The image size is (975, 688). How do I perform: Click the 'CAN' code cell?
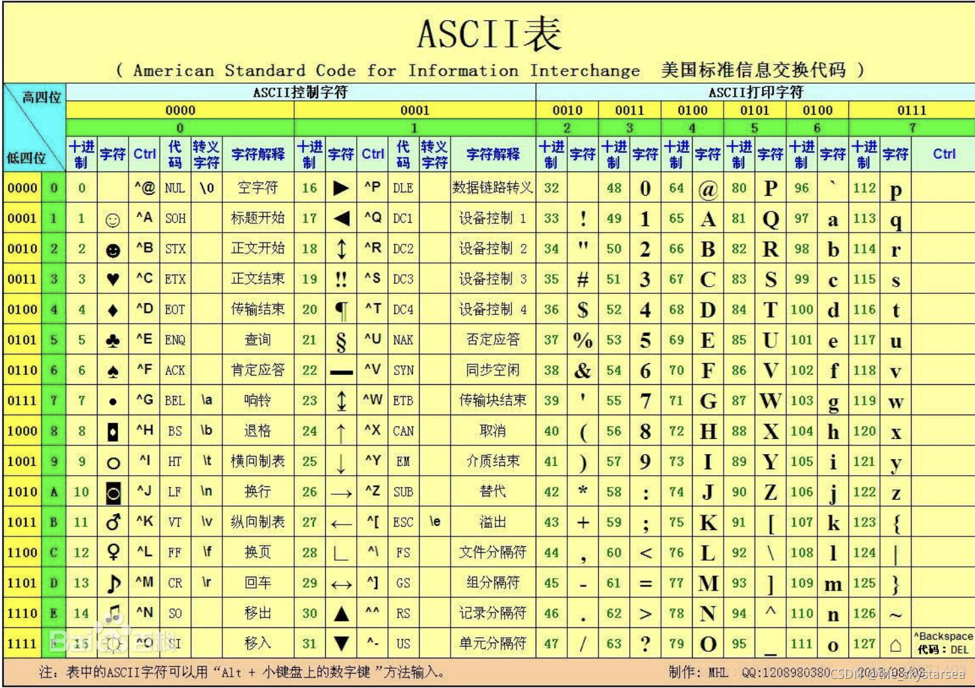tap(403, 432)
